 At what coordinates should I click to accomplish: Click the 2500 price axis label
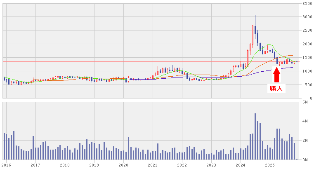307,31
